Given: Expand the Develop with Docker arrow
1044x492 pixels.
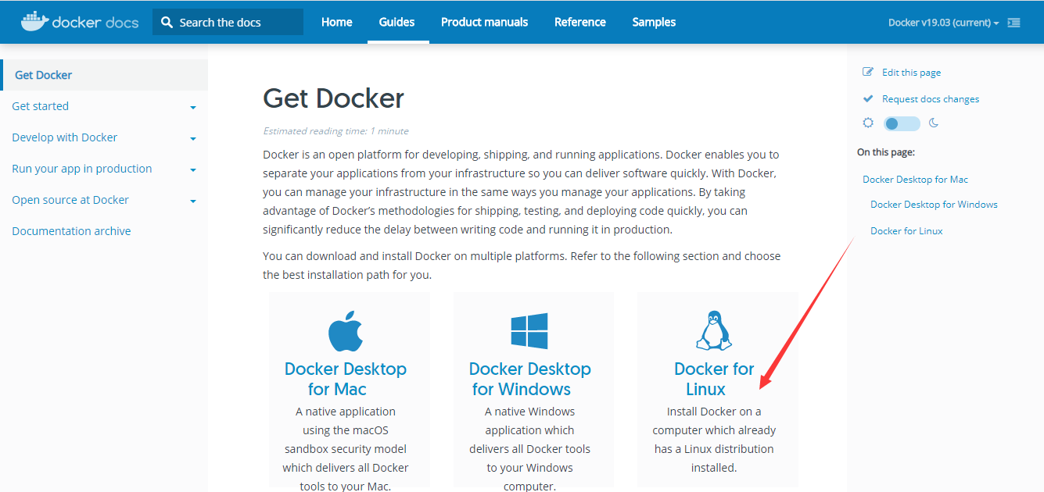Looking at the screenshot, I should pyautogui.click(x=193, y=139).
